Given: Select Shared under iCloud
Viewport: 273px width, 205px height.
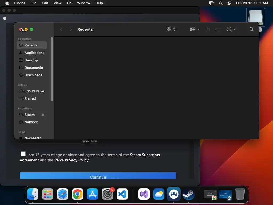Looking at the screenshot, I should [32, 99].
